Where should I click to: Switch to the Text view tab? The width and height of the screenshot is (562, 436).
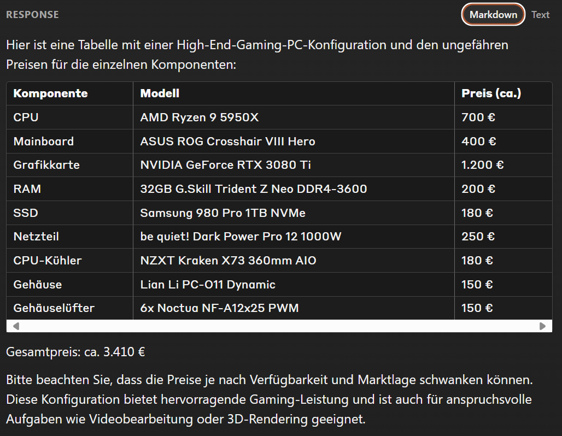pyautogui.click(x=540, y=15)
